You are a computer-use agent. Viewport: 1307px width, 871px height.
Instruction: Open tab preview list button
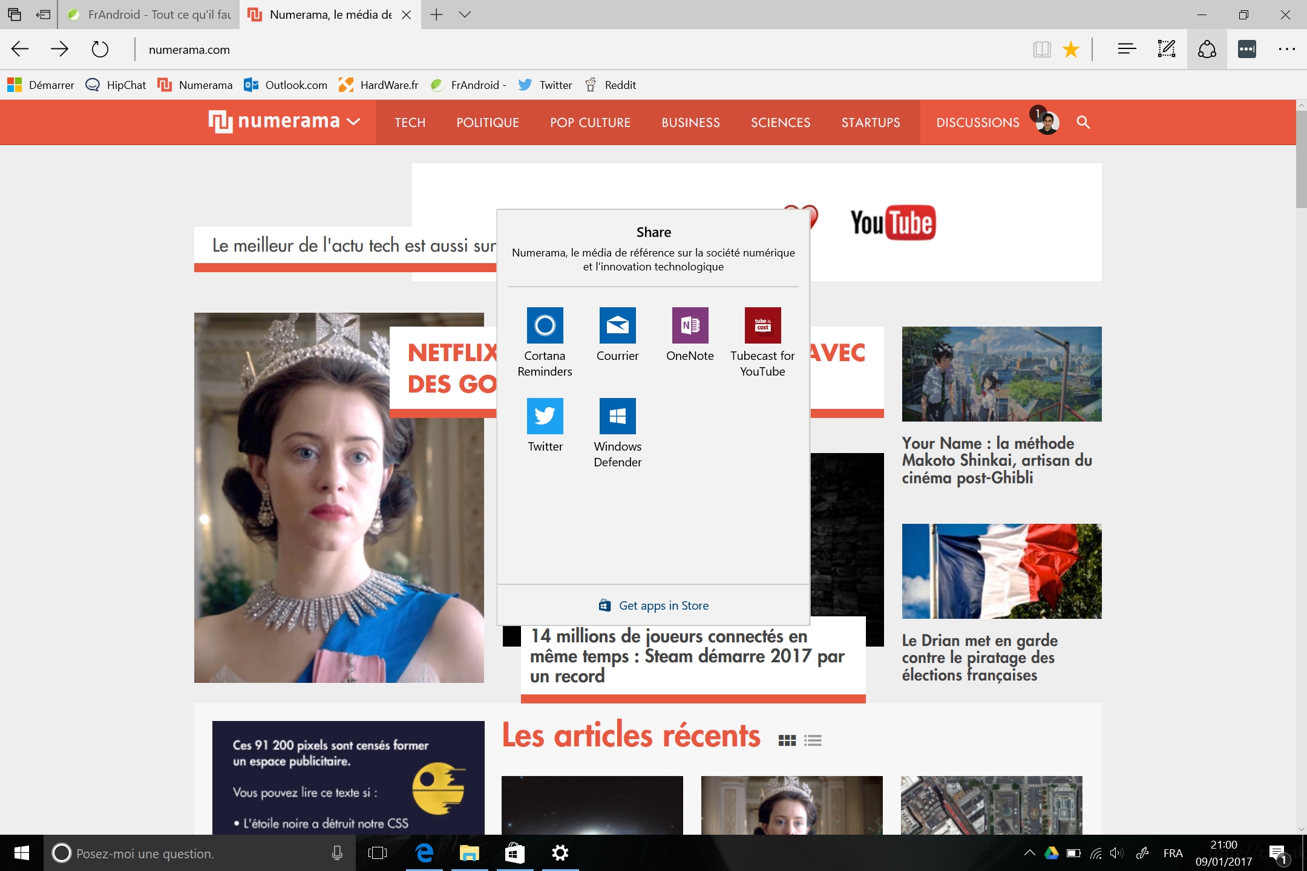[15, 15]
